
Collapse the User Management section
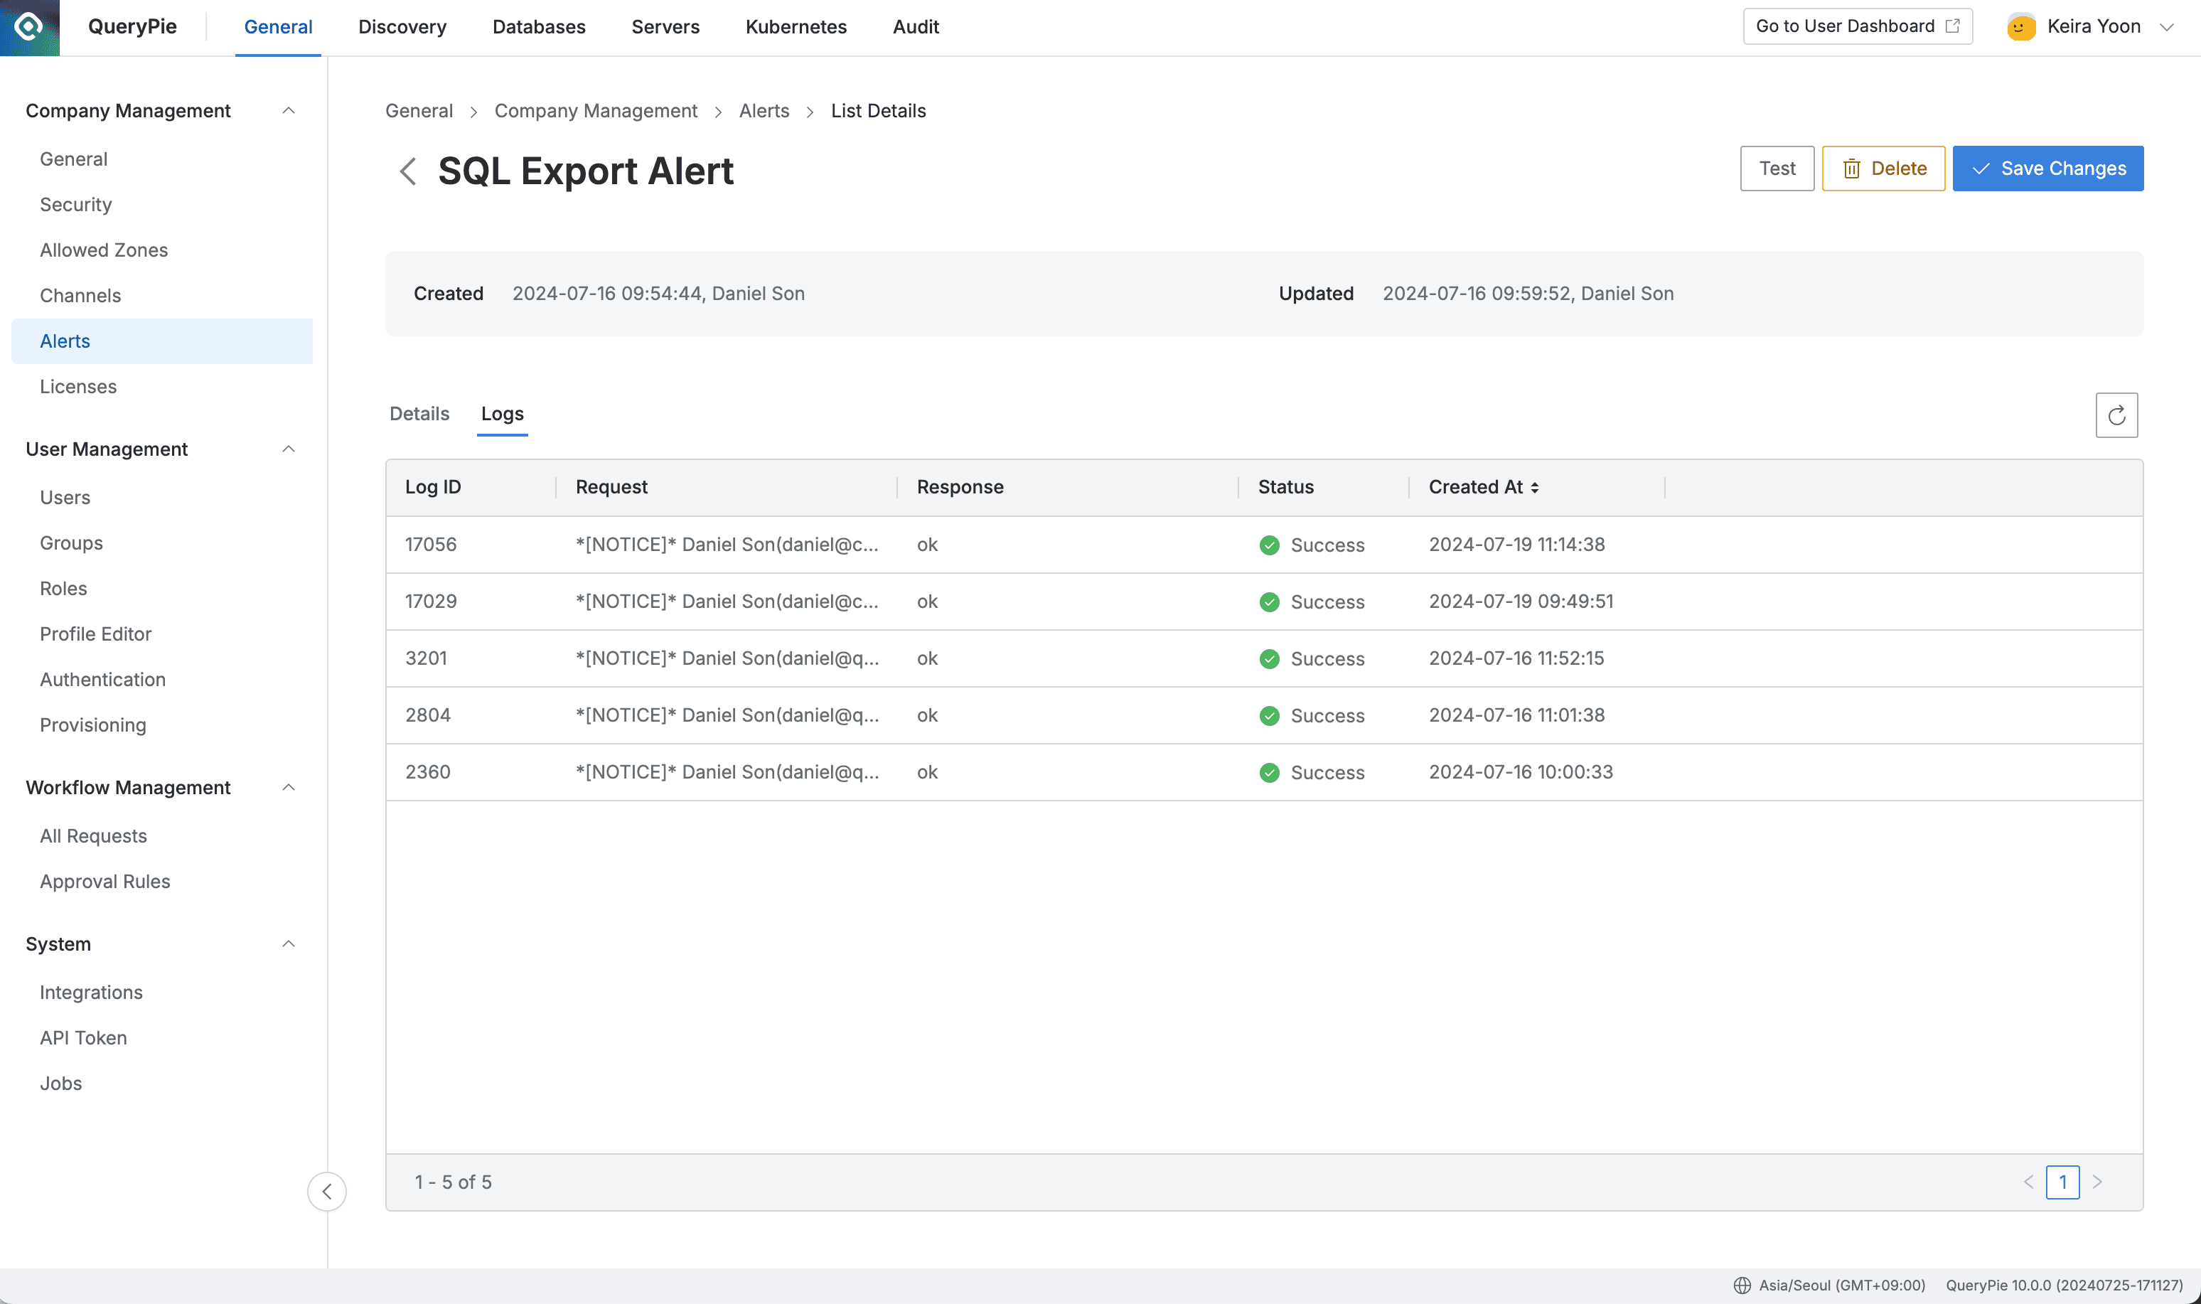point(289,449)
